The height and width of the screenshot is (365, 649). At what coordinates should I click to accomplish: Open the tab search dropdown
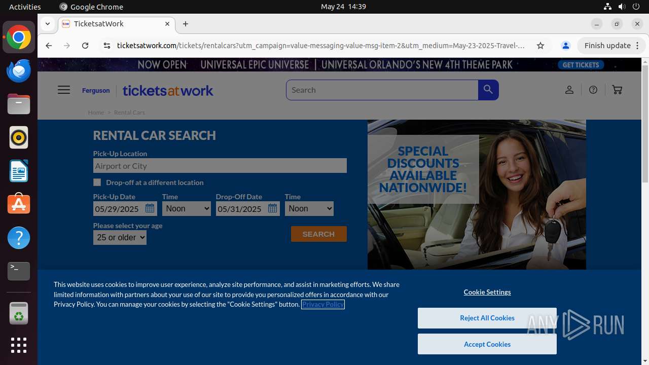47,24
